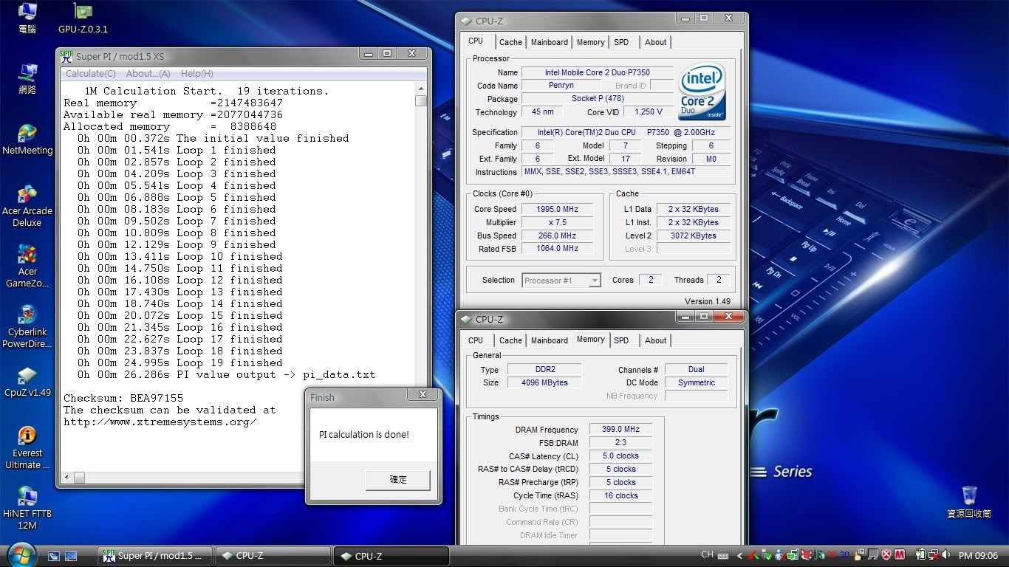Viewport: 1009px width, 567px height.
Task: Open the CH input language indicator
Action: [707, 555]
